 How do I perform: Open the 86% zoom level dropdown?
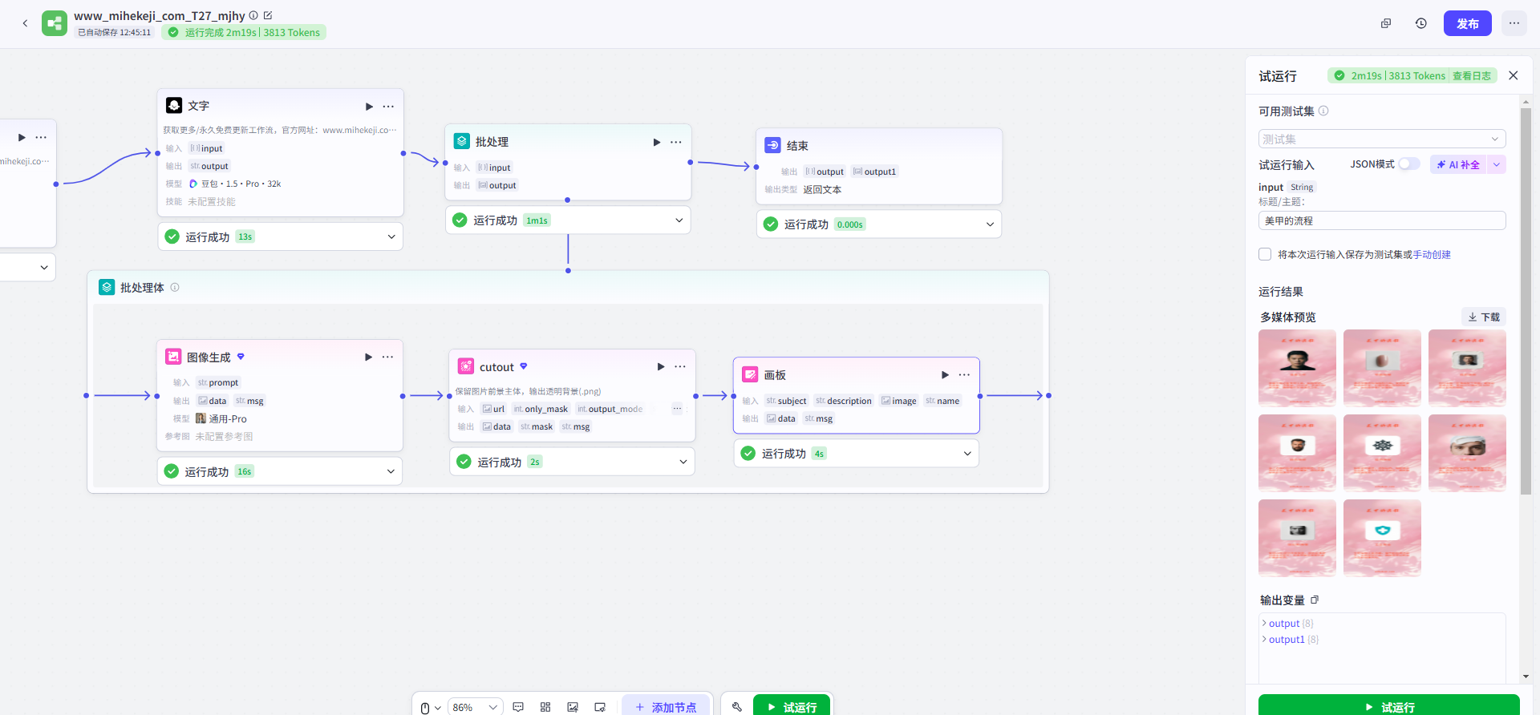tap(475, 707)
